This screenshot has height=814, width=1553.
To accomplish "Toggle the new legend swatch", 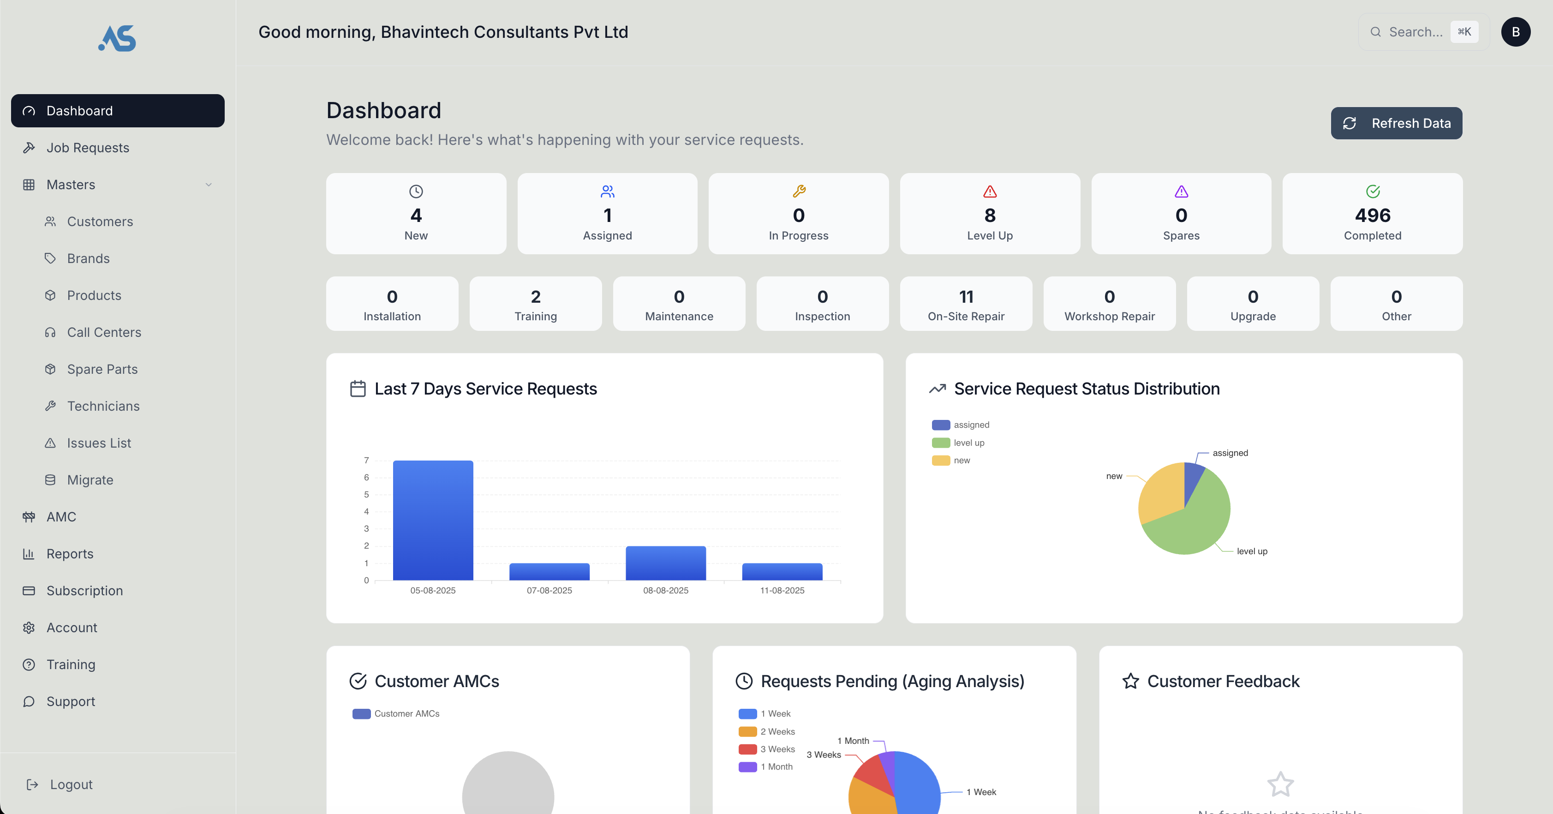I will [940, 461].
